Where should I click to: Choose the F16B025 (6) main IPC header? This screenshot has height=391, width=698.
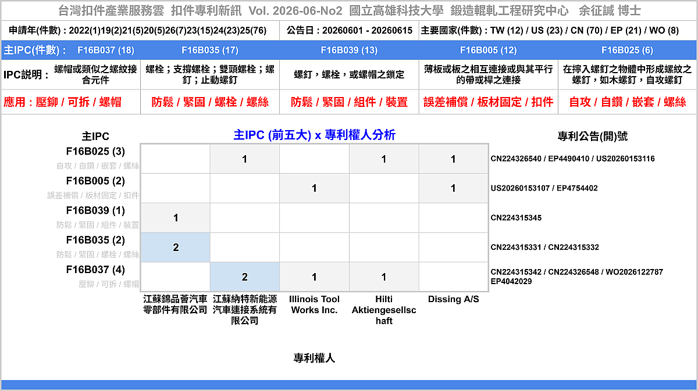point(627,51)
